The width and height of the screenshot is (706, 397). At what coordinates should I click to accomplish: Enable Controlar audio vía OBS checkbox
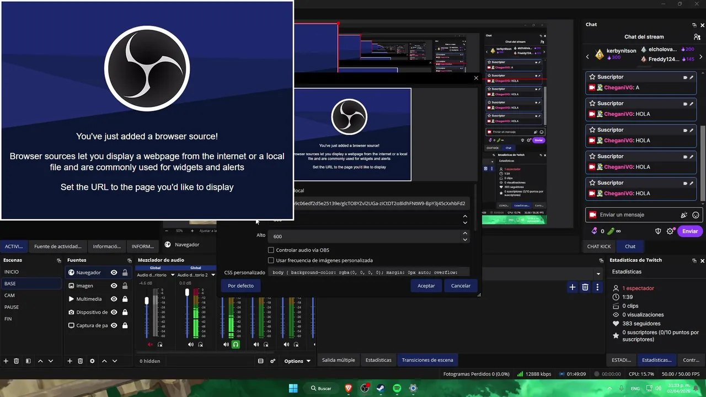pos(271,250)
